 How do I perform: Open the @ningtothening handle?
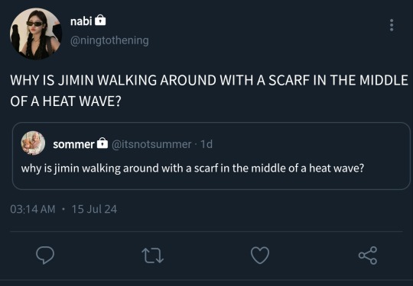109,40
